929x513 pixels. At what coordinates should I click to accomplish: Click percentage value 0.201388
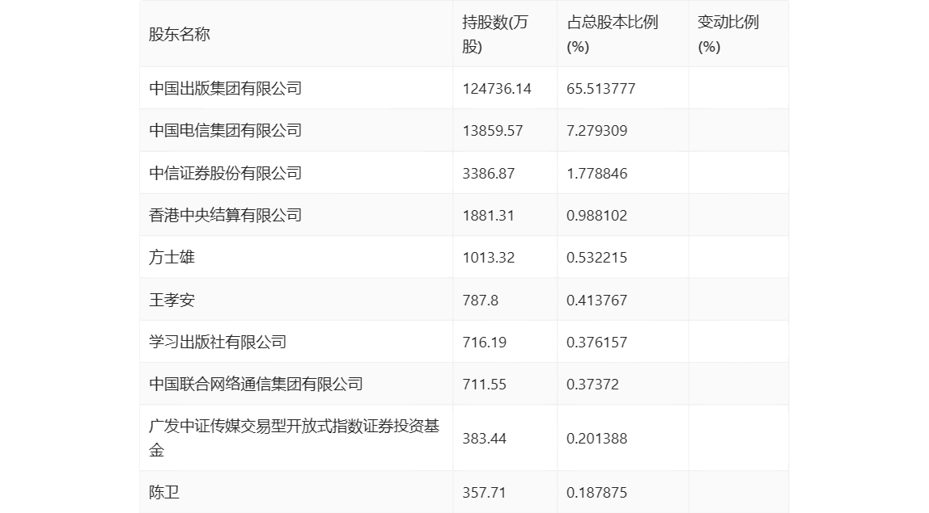[x=597, y=439]
